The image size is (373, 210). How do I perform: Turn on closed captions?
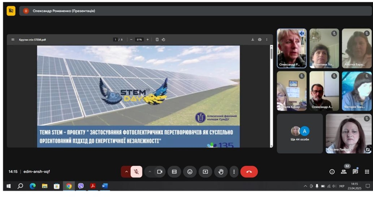[x=174, y=172]
